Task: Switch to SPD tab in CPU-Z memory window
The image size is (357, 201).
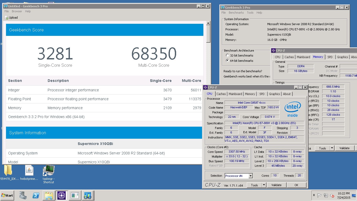Action: click(330, 57)
